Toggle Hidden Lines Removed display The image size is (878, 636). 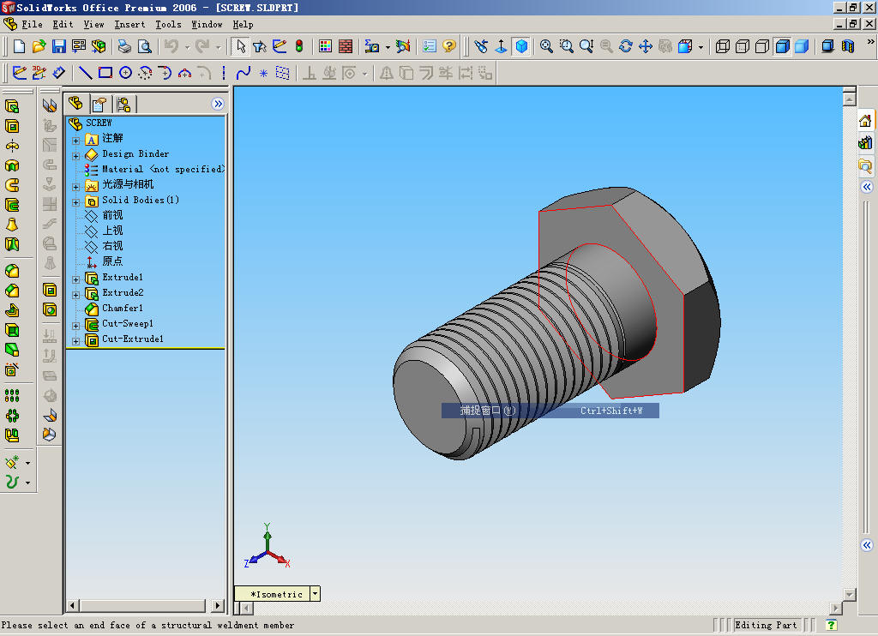click(x=762, y=46)
